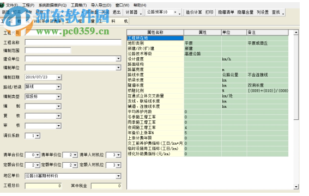Image resolution: width=309 pixels, height=196 pixels.
Task: Expand the 定额合价位 dropdown
Action: [x=38, y=165]
